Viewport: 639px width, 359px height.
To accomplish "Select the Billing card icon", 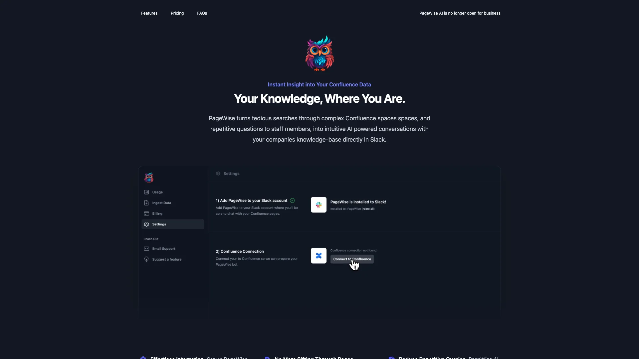I will pyautogui.click(x=146, y=213).
